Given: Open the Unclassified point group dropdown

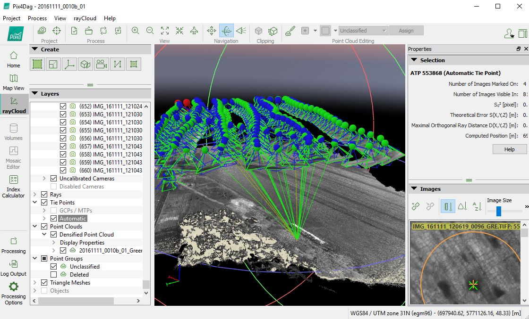Looking at the screenshot, I should (x=363, y=31).
